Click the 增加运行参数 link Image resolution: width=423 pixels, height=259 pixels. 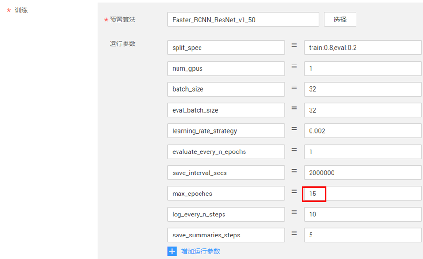click(200, 251)
